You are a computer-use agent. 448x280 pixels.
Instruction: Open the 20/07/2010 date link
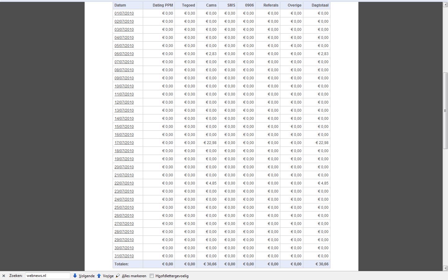pyautogui.click(x=124, y=167)
